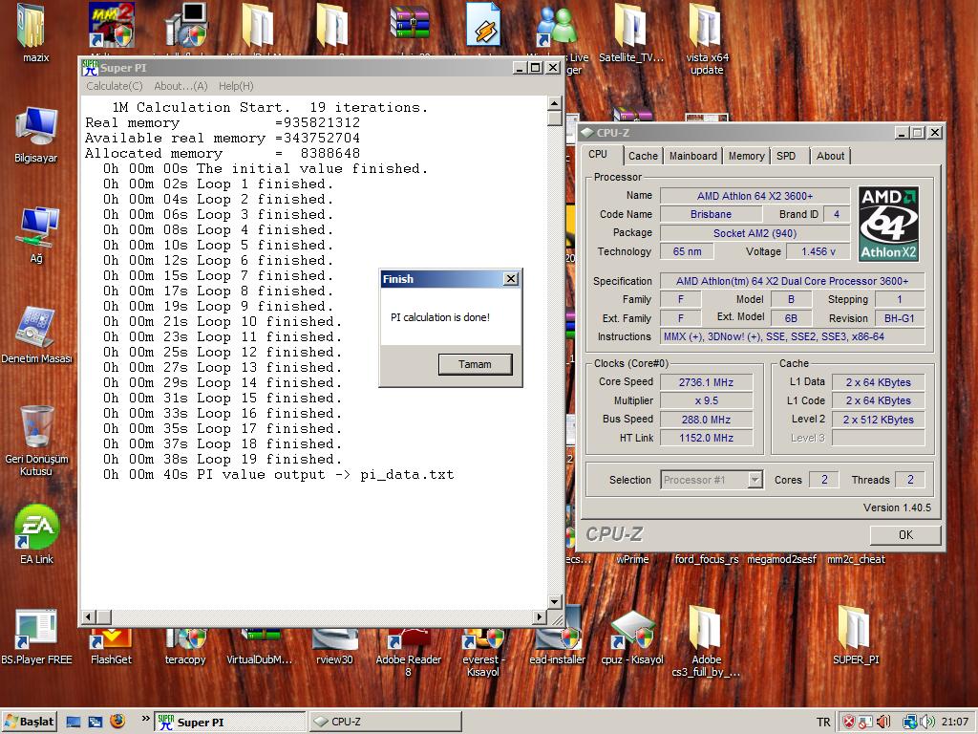Open the SUPER_PI folder on desktop
This screenshot has height=734, width=978.
coord(855,631)
